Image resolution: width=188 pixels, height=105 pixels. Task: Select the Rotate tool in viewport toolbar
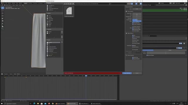(x=3, y=16)
